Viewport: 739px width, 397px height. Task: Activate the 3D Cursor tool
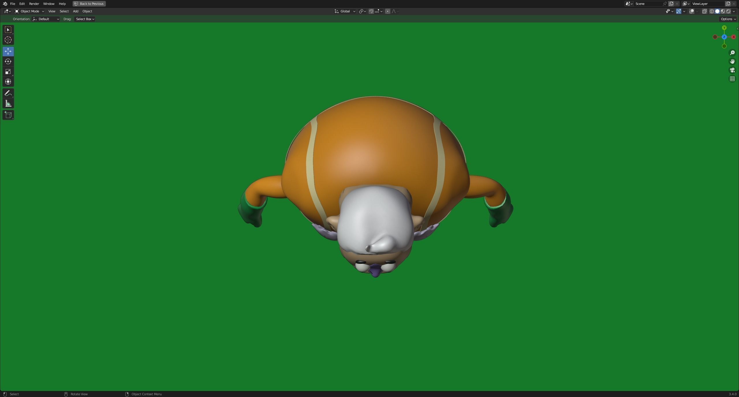coord(8,40)
